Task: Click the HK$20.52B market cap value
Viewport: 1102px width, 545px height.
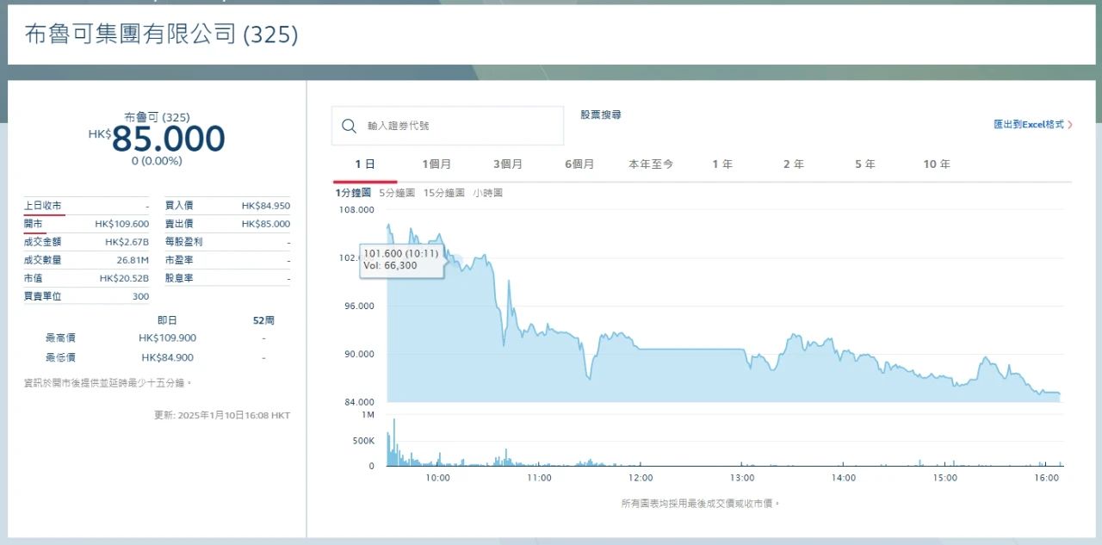Action: click(124, 278)
